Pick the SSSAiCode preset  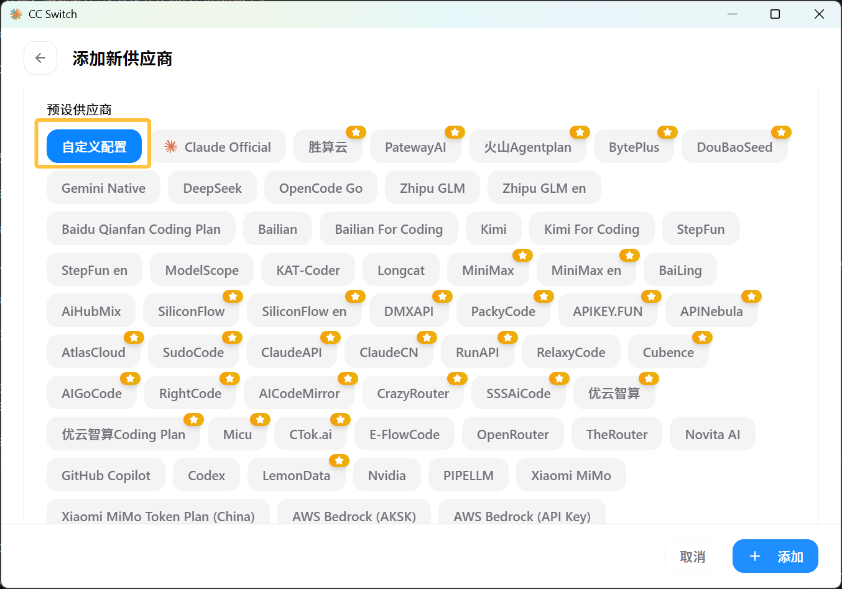[518, 393]
